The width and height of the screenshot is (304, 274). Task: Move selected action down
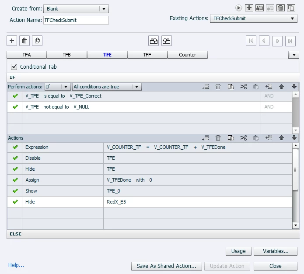click(294, 138)
